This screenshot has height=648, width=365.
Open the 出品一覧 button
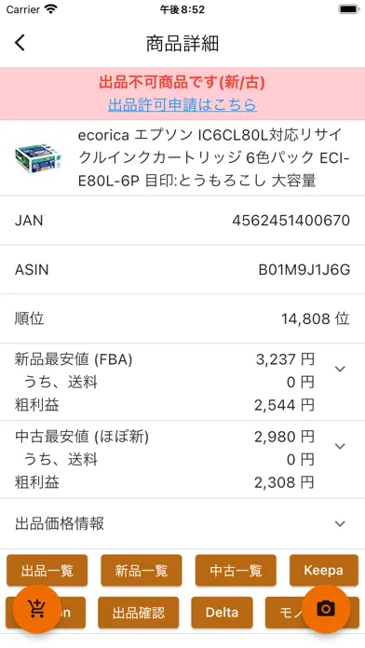(x=47, y=571)
